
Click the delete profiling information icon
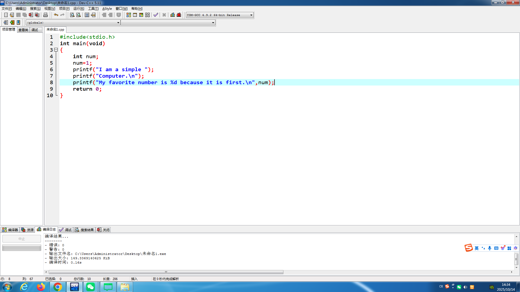click(x=179, y=15)
